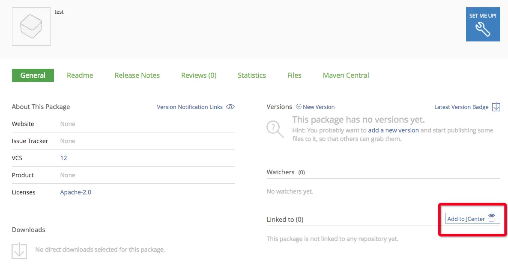Toggle watching this package

(281, 172)
